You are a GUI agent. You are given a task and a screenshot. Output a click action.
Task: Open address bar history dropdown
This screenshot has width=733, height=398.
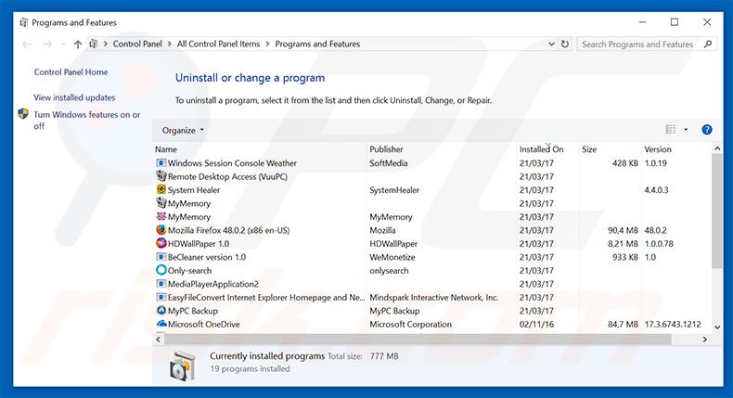point(552,44)
